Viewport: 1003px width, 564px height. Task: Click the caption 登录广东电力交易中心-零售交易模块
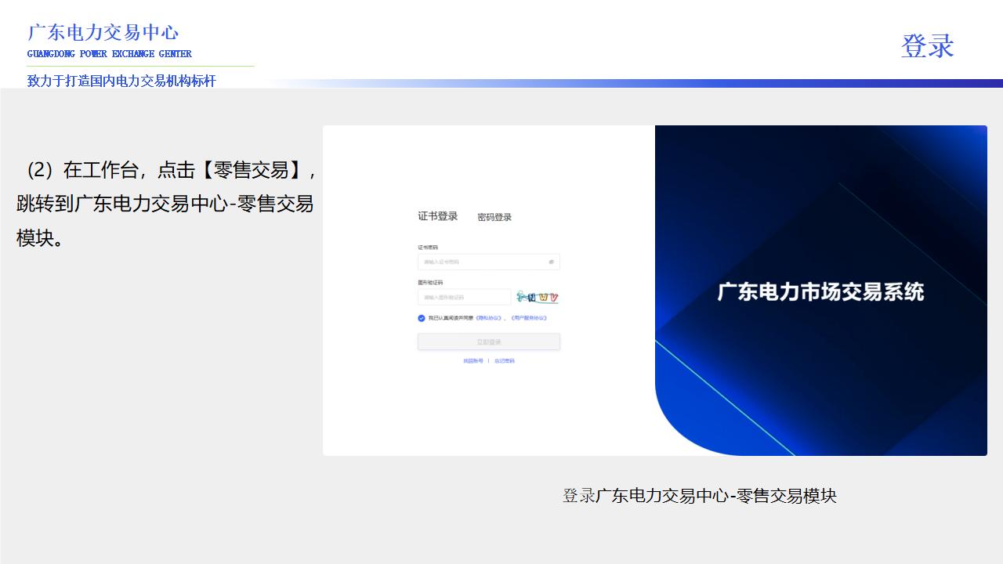click(x=700, y=495)
